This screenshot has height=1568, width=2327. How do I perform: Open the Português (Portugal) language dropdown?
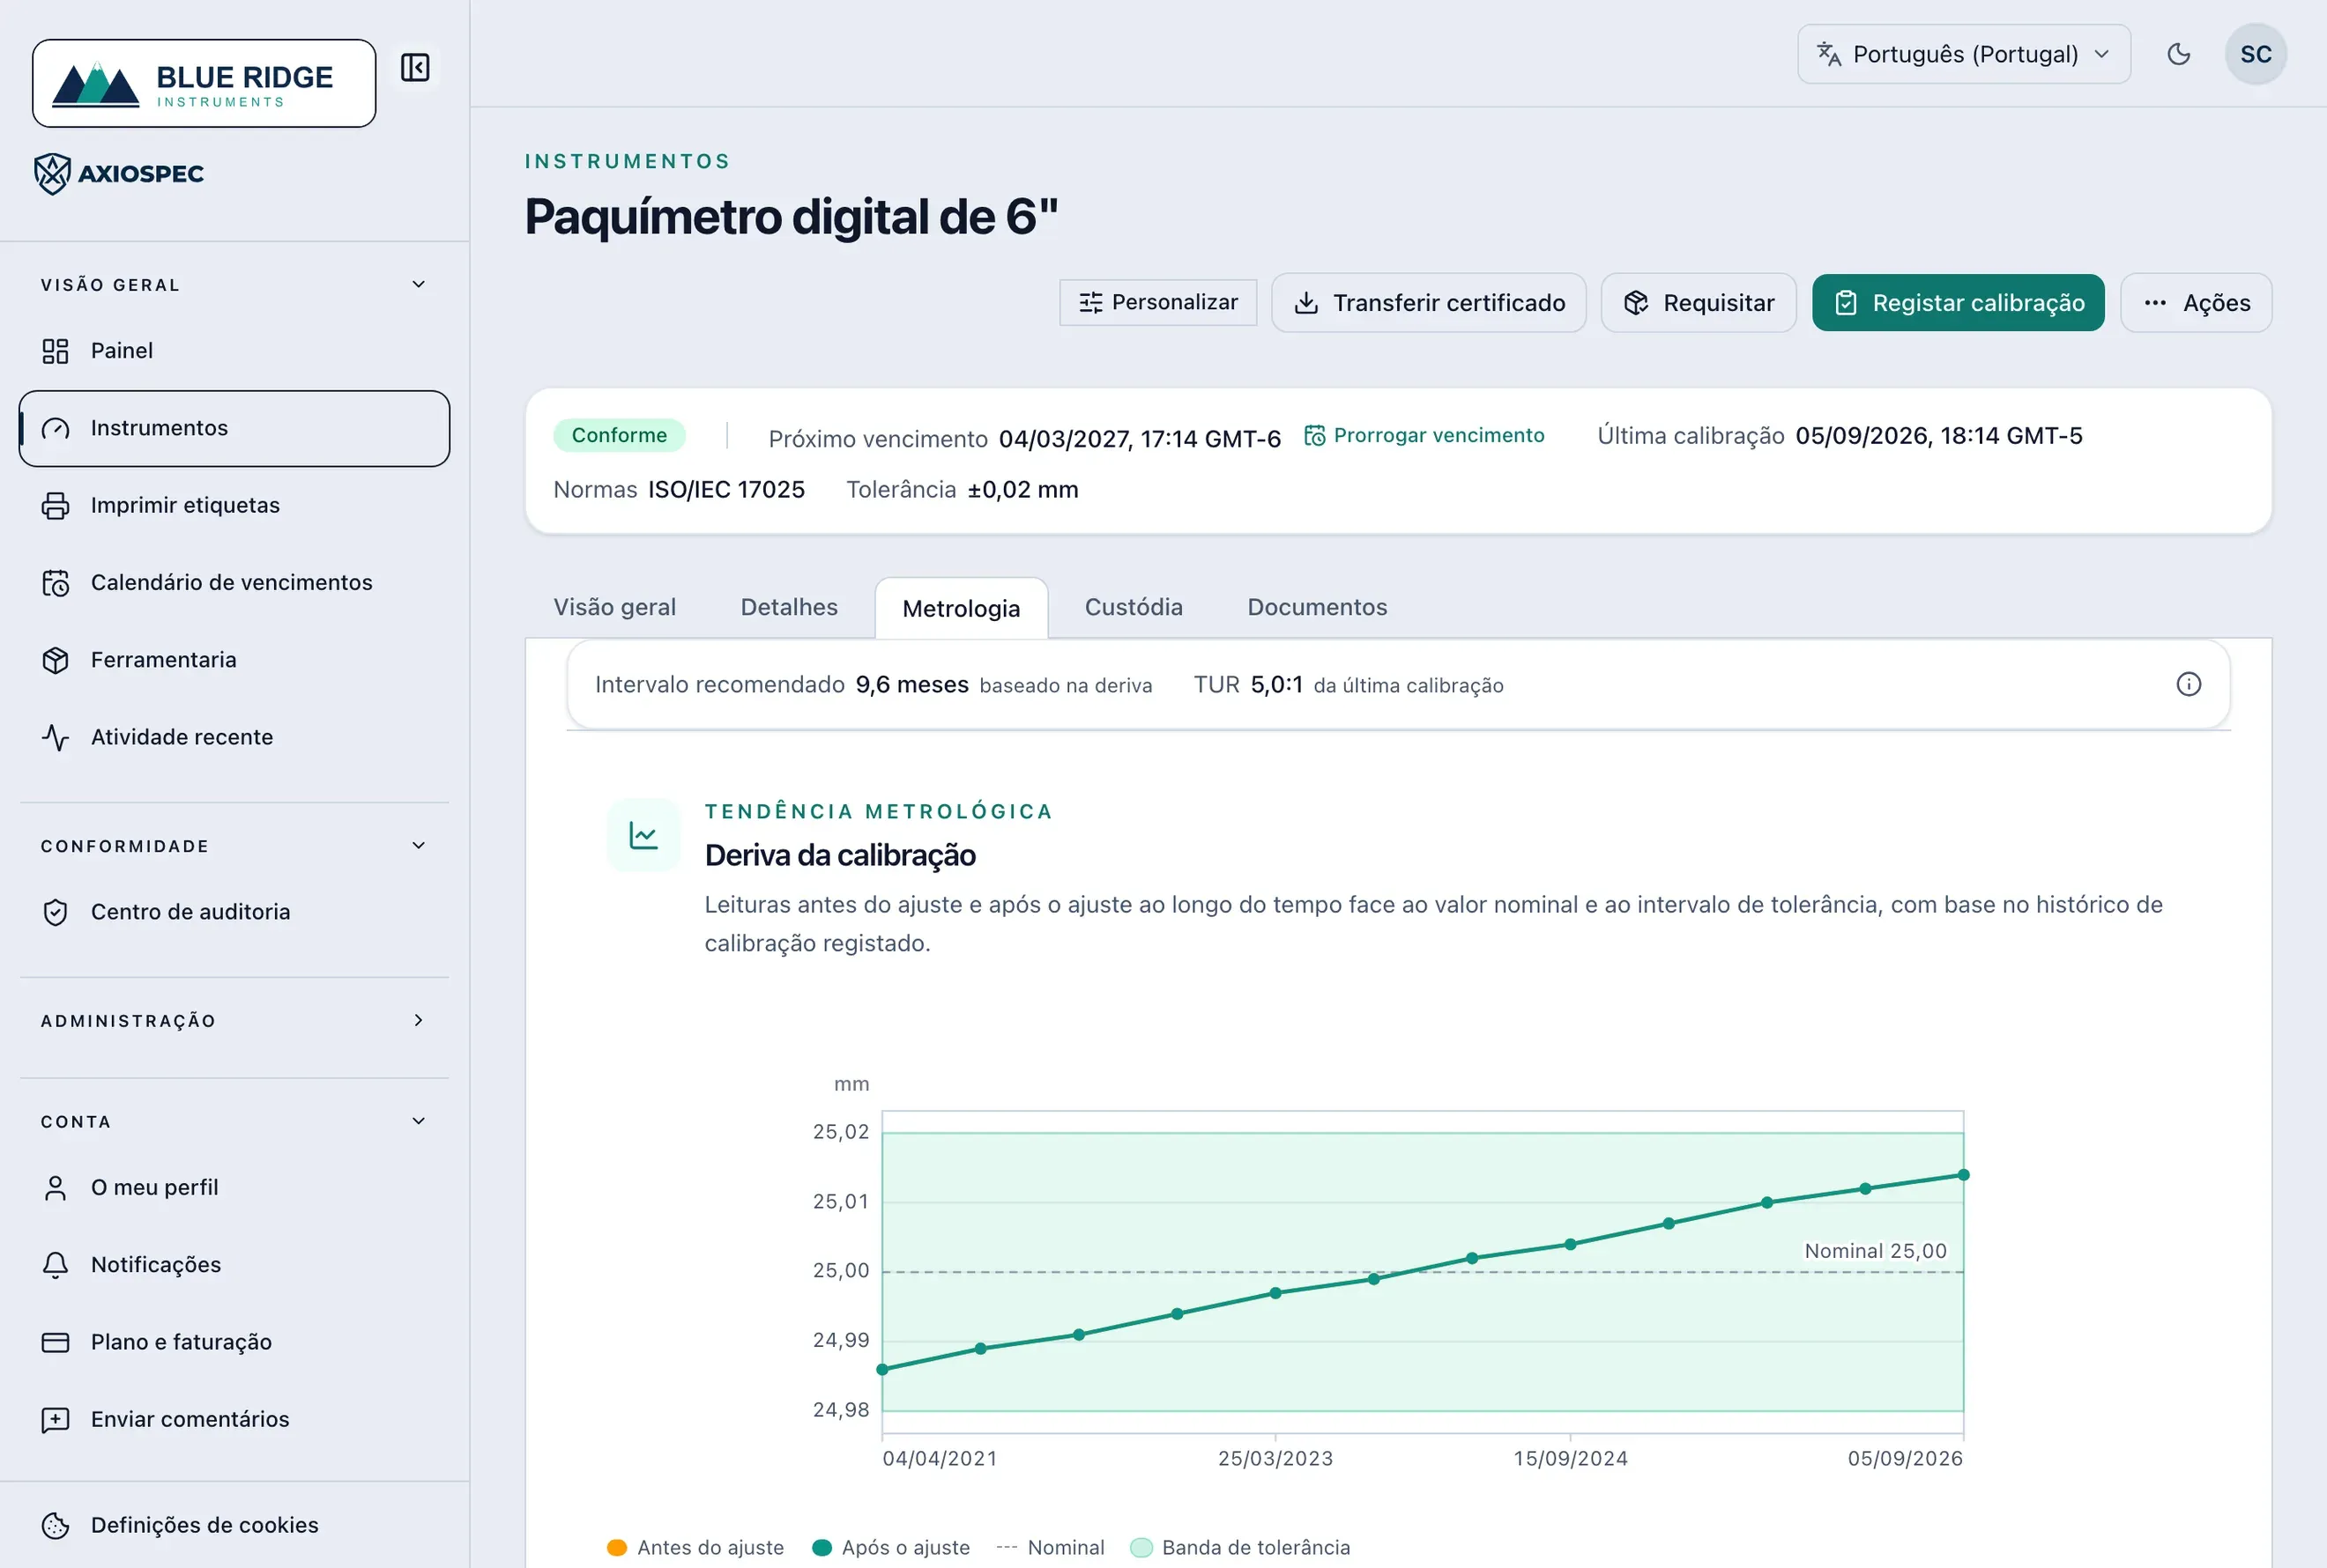click(1963, 54)
